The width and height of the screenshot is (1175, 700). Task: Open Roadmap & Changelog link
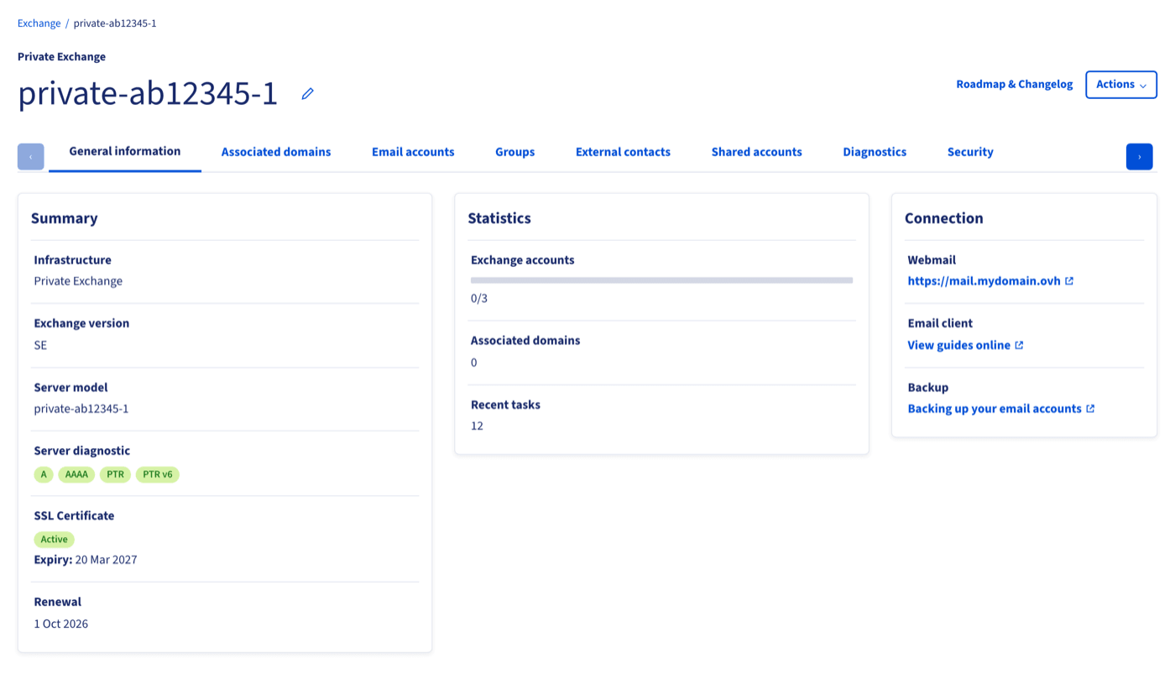pyautogui.click(x=1015, y=85)
